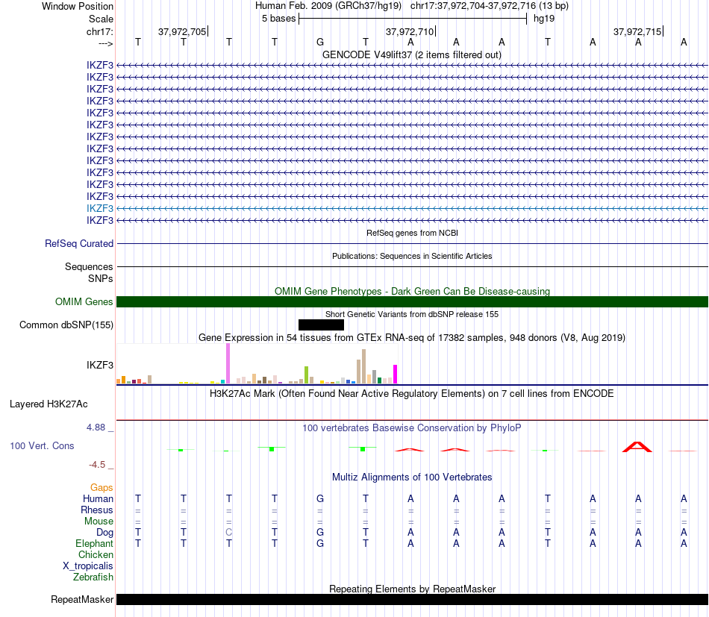
Task: Click the faded C mismatch in the Dog row
Action: point(229,533)
